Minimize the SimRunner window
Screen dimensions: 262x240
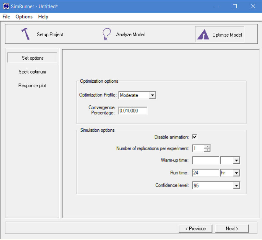217,6
